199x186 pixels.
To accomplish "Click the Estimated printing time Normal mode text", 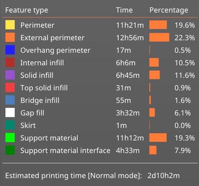I will [73, 176].
